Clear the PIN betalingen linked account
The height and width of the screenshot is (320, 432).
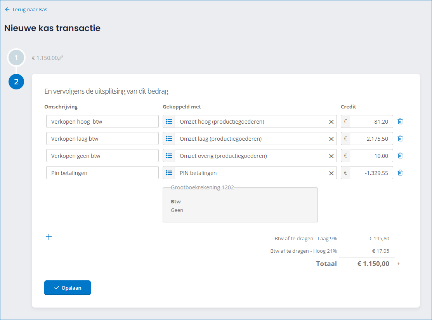tap(331, 173)
